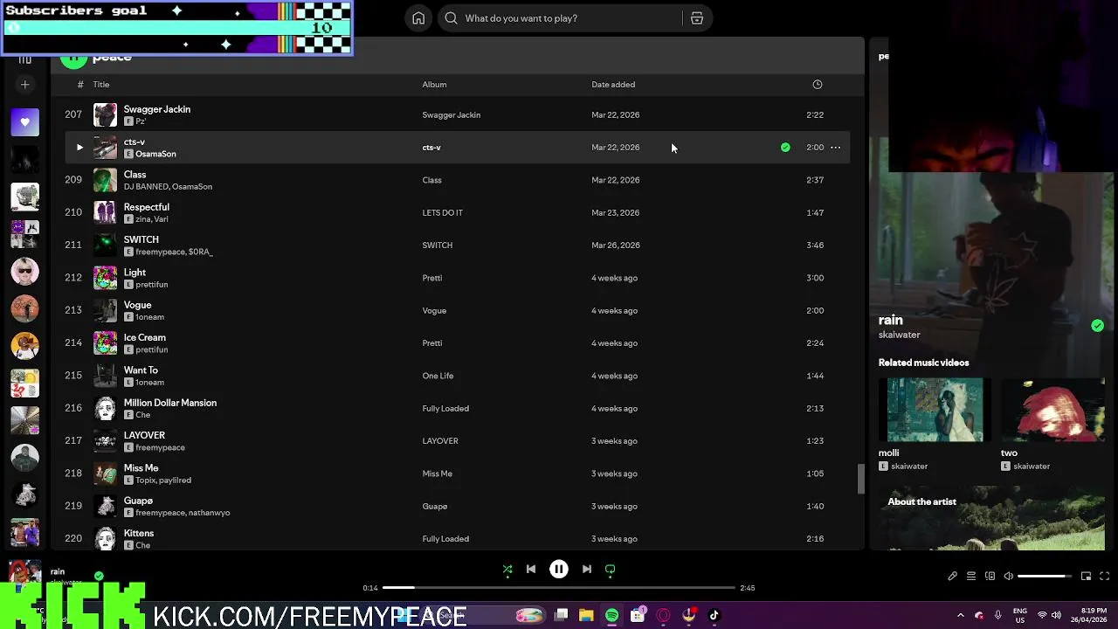
Task: Open Task View from the taskbar
Action: [562, 615]
